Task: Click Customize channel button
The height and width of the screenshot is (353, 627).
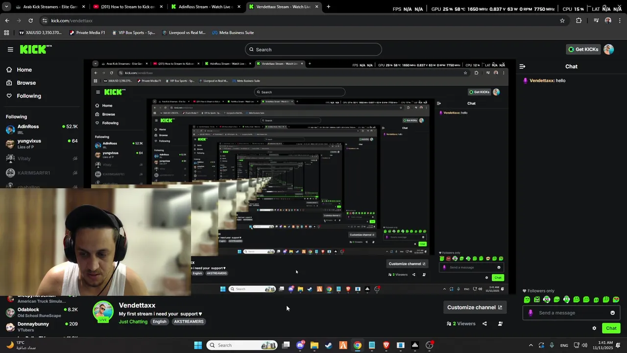Action: pos(474,307)
